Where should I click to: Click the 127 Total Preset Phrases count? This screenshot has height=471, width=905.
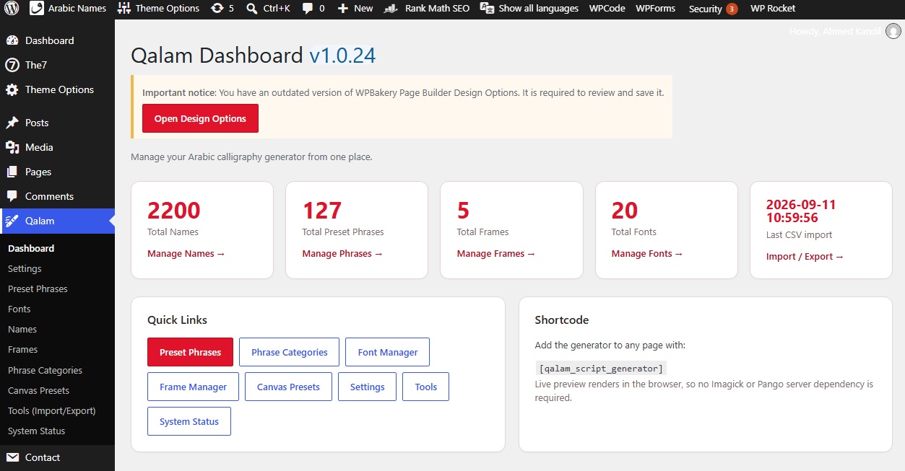tap(322, 210)
